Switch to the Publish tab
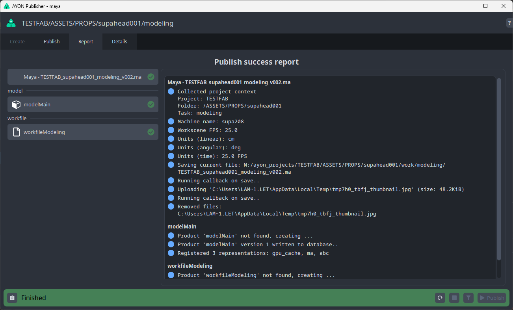The width and height of the screenshot is (513, 310). (x=52, y=41)
